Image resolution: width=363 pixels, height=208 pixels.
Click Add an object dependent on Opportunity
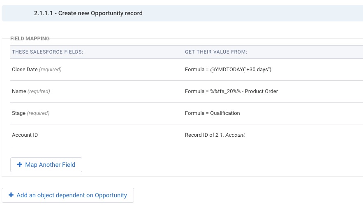tap(67, 195)
